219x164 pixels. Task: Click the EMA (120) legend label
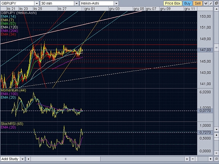[x=9, y=27]
